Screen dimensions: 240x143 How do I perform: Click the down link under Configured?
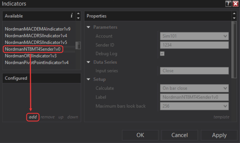(x=73, y=117)
